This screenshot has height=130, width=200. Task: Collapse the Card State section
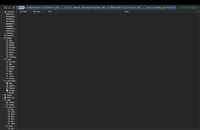2,81
